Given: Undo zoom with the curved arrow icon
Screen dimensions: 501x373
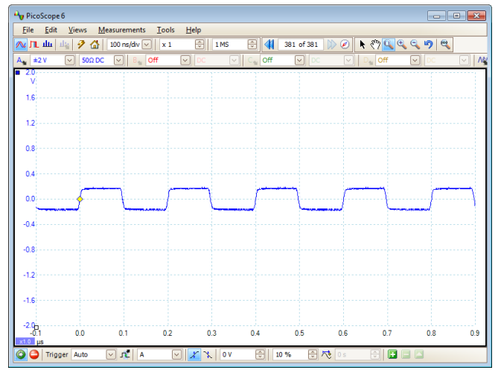Looking at the screenshot, I should click(x=428, y=45).
